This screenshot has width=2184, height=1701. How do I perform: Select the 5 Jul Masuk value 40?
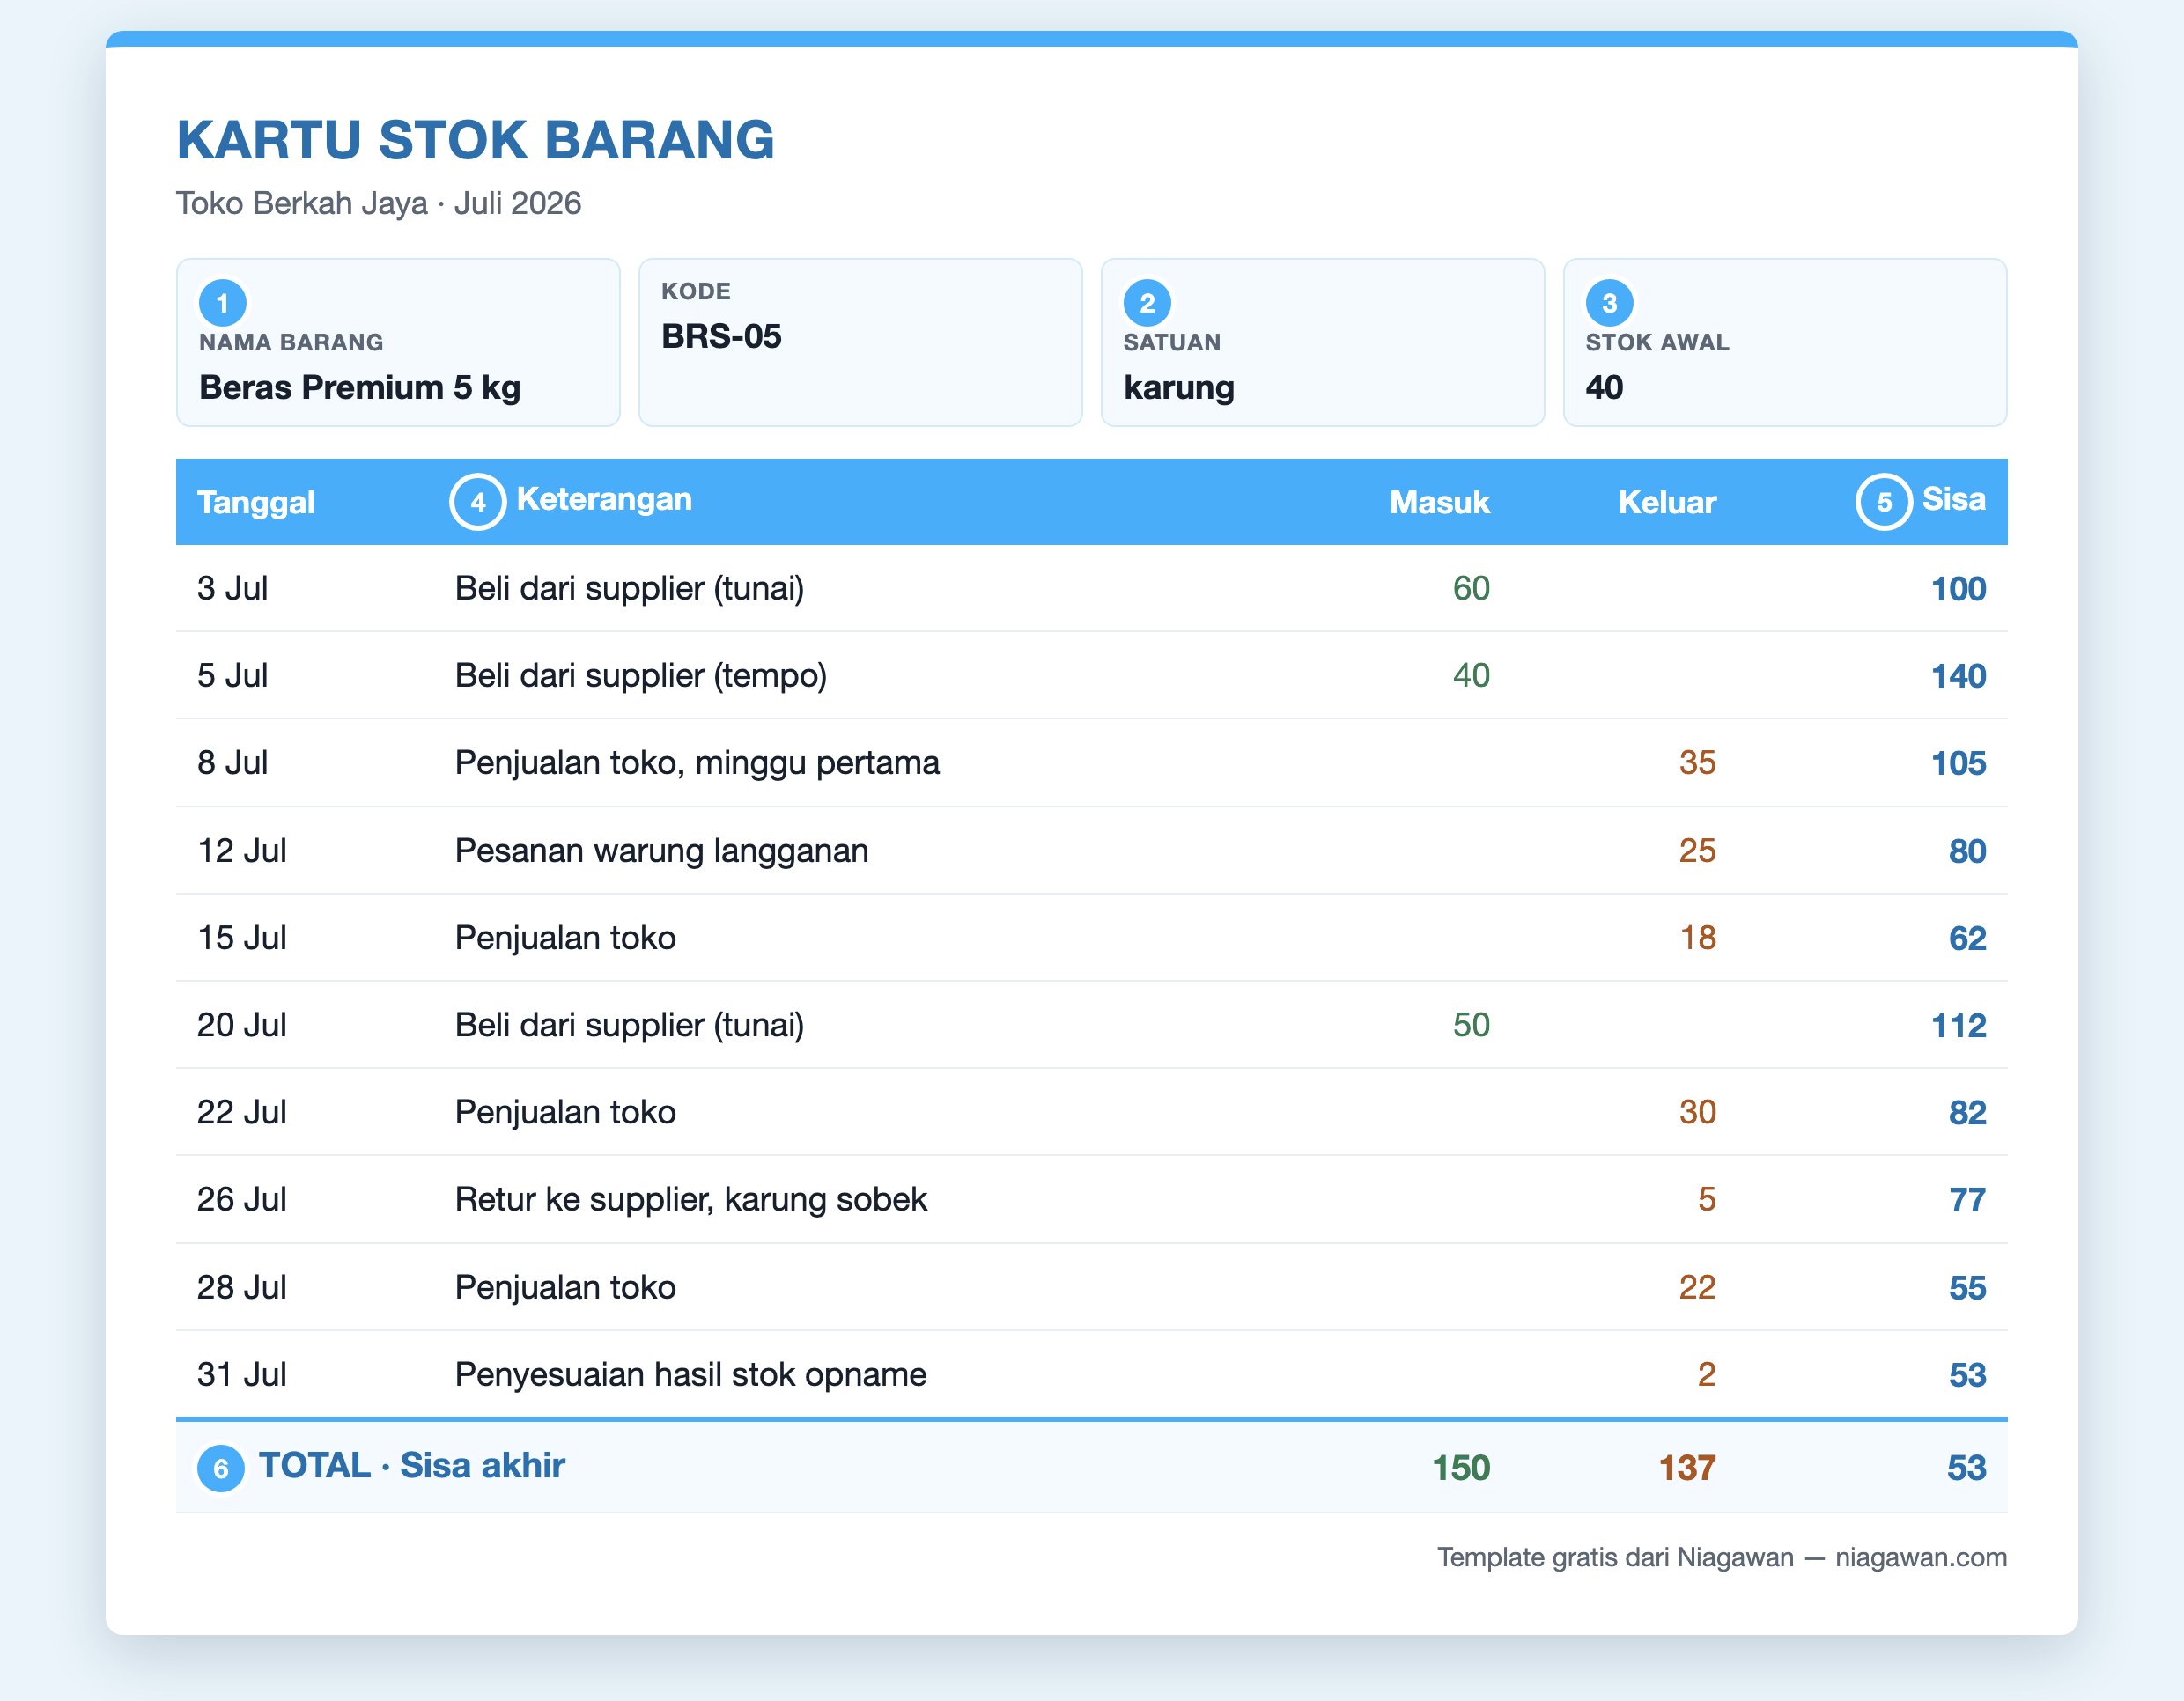1471,675
